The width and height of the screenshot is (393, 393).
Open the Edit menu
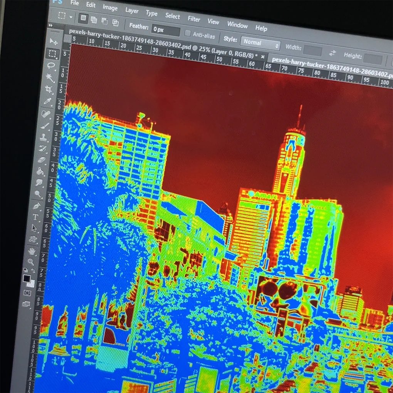[91, 5]
